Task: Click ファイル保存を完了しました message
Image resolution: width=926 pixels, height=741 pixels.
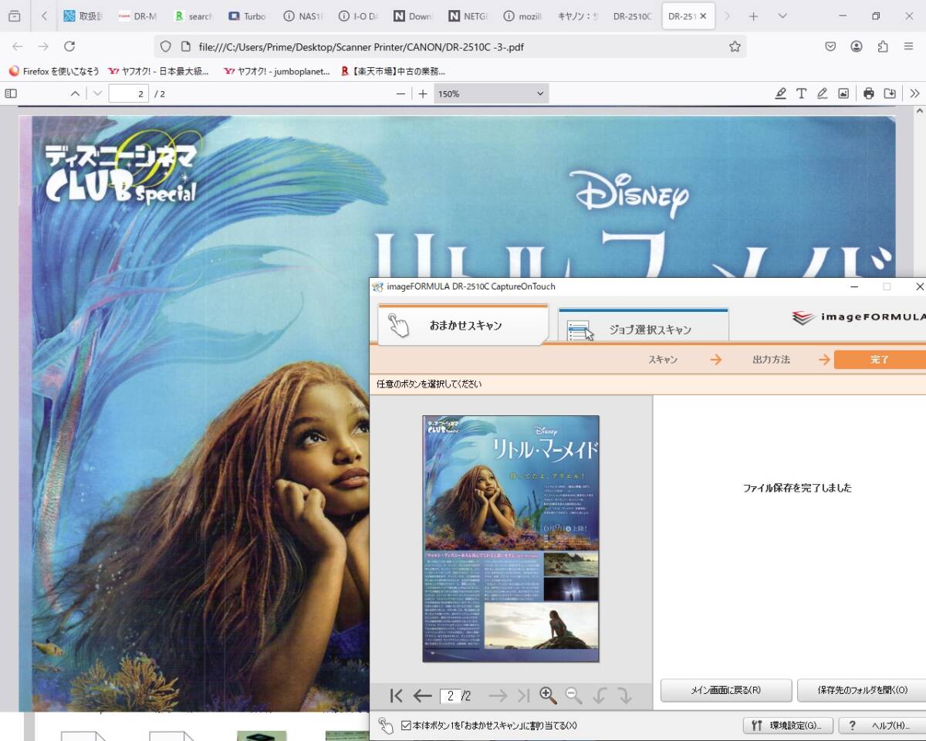Action: 797,488
